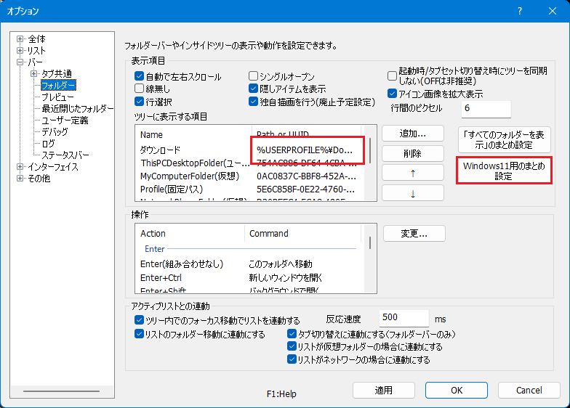This screenshot has height=408, width=570.
Task: Toggle アイコン画像を拡大表示 checkbox
Action: coord(393,94)
